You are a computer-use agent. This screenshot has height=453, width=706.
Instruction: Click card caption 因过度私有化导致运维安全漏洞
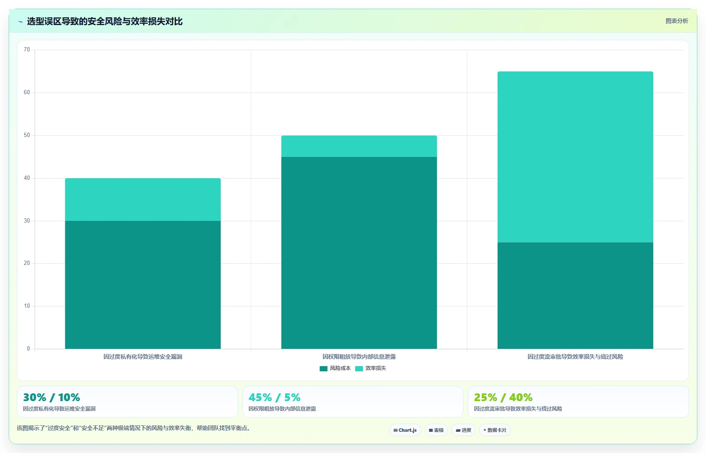pyautogui.click(x=59, y=409)
